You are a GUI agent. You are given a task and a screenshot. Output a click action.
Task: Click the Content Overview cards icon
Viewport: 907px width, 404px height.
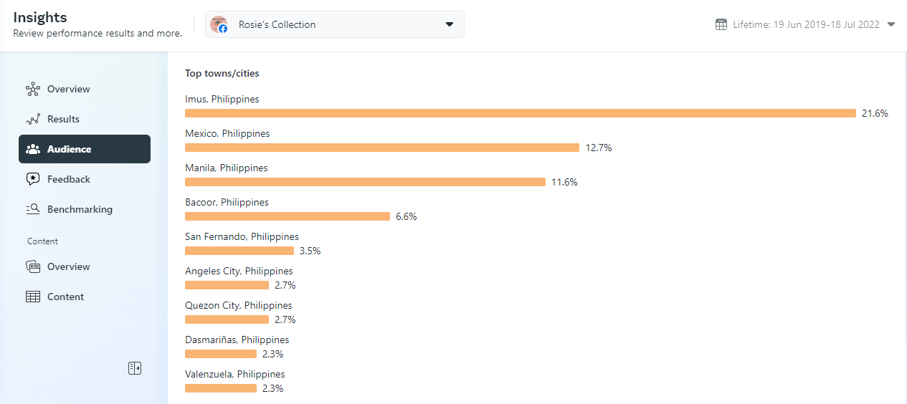tap(32, 267)
